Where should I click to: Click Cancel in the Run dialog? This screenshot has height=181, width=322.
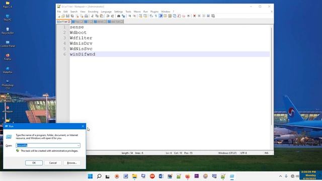[53, 163]
